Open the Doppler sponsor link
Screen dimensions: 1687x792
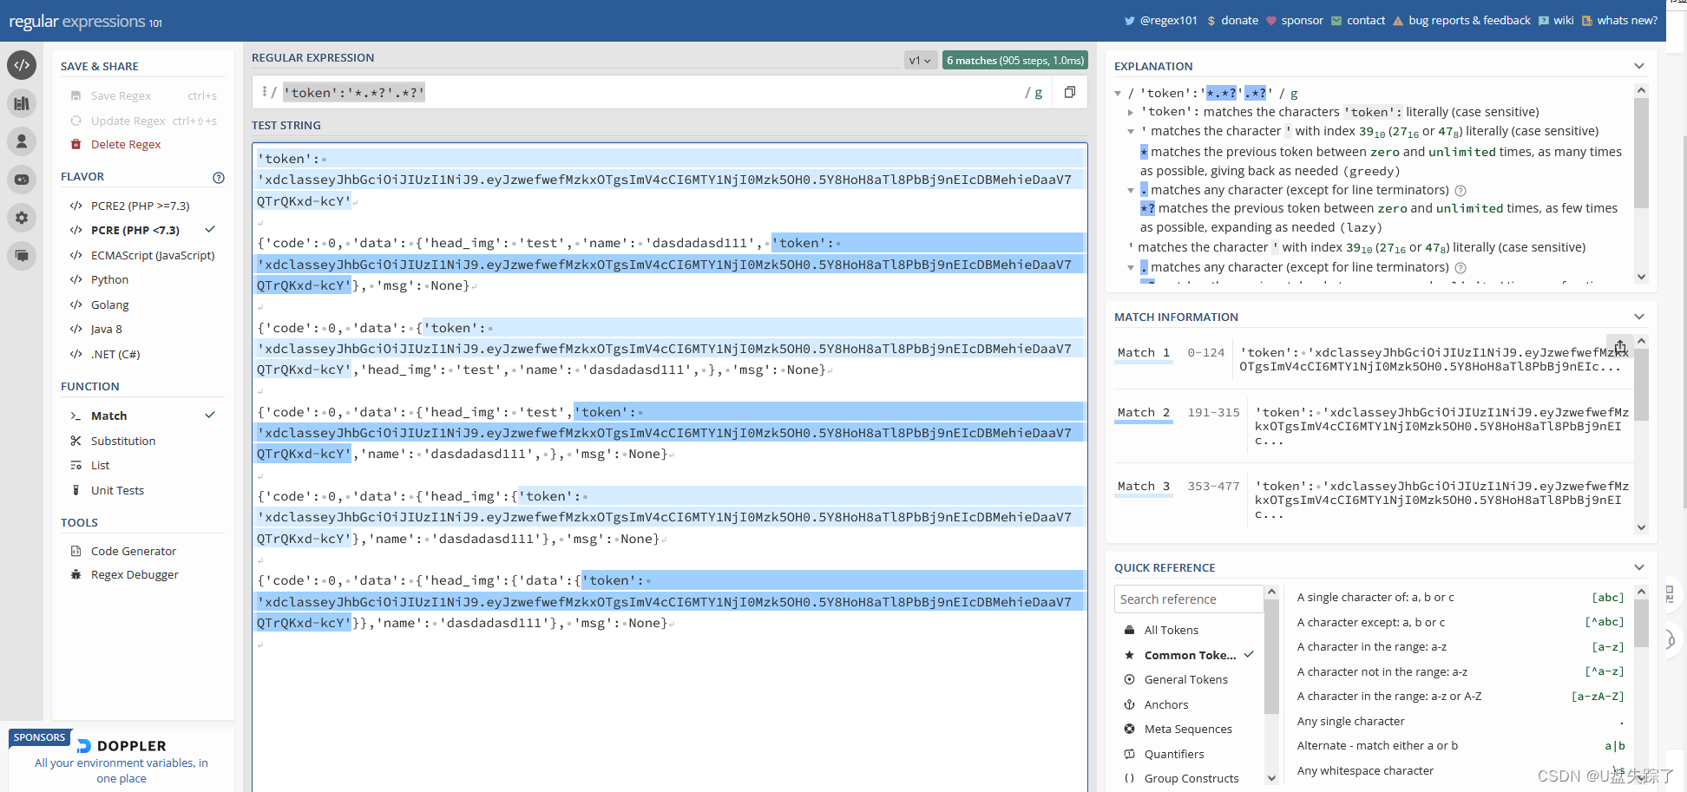(x=121, y=762)
